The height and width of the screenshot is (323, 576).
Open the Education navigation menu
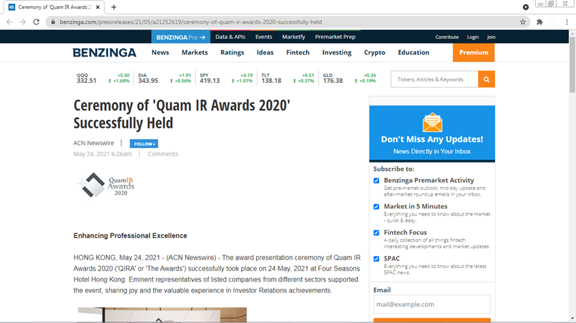414,52
